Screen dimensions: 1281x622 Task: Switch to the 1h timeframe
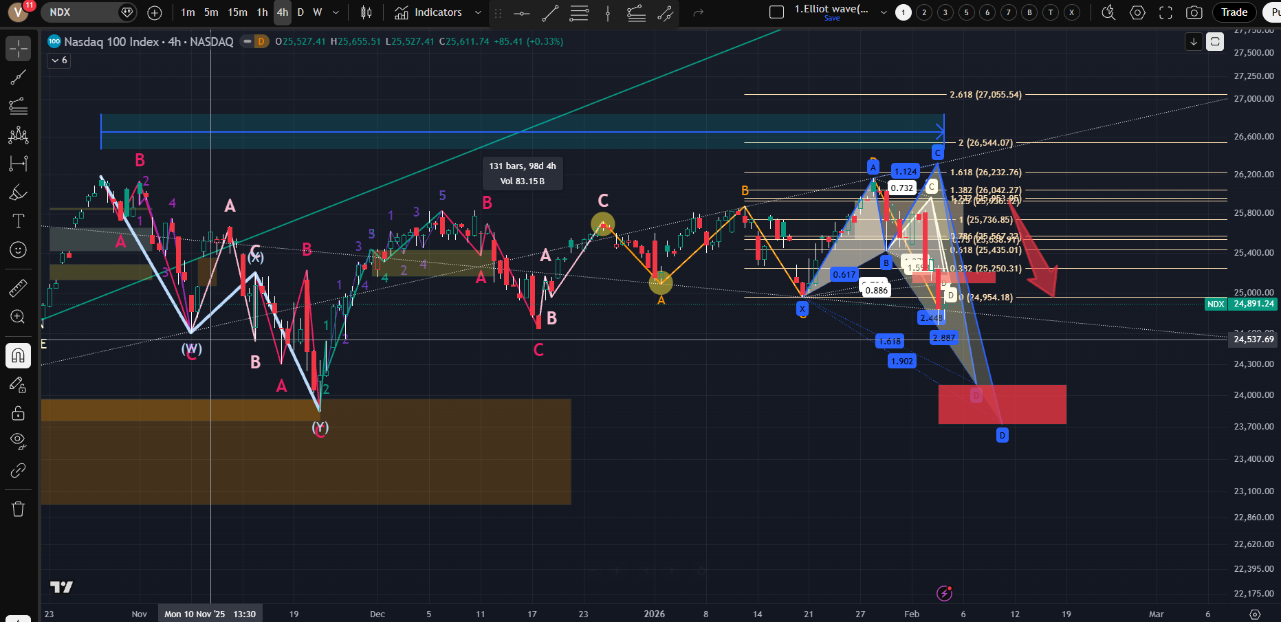point(262,12)
